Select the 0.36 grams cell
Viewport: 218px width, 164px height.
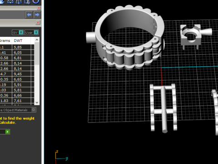pyautogui.click(x=6, y=95)
